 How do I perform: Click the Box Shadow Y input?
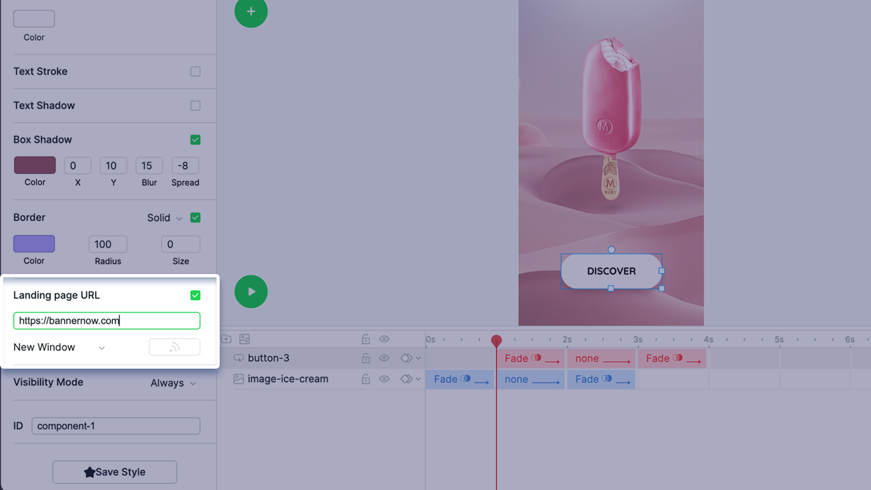pyautogui.click(x=114, y=165)
